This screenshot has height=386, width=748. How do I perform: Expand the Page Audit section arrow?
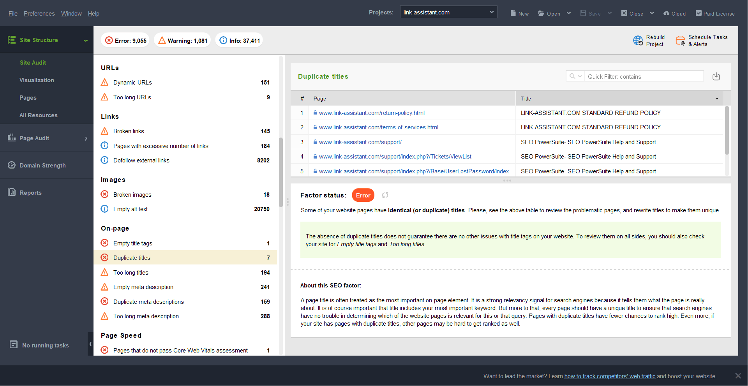coord(86,138)
